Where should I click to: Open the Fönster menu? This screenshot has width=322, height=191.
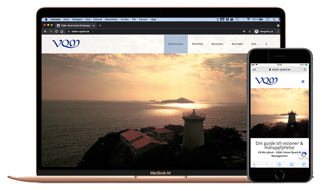click(x=143, y=20)
